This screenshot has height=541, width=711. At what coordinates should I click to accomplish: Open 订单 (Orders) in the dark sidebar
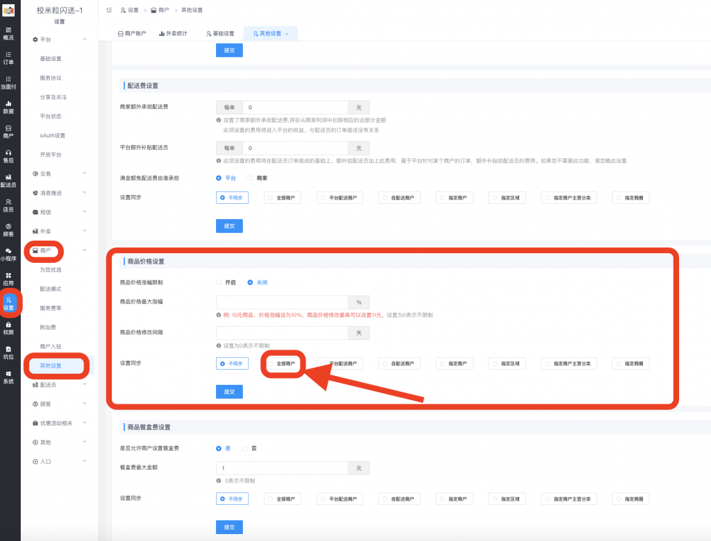click(x=8, y=58)
